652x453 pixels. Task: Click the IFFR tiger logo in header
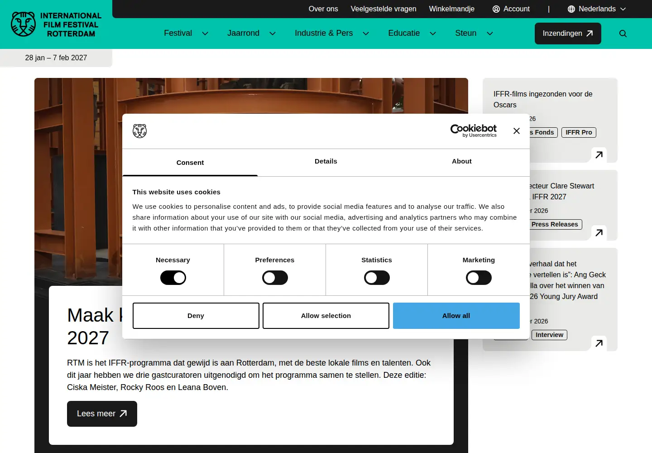click(56, 24)
